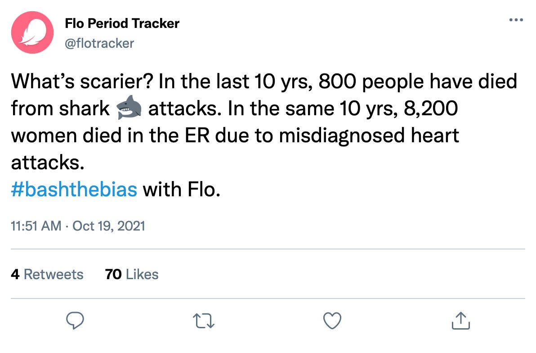Open the #bashthebias hashtag link

click(74, 190)
